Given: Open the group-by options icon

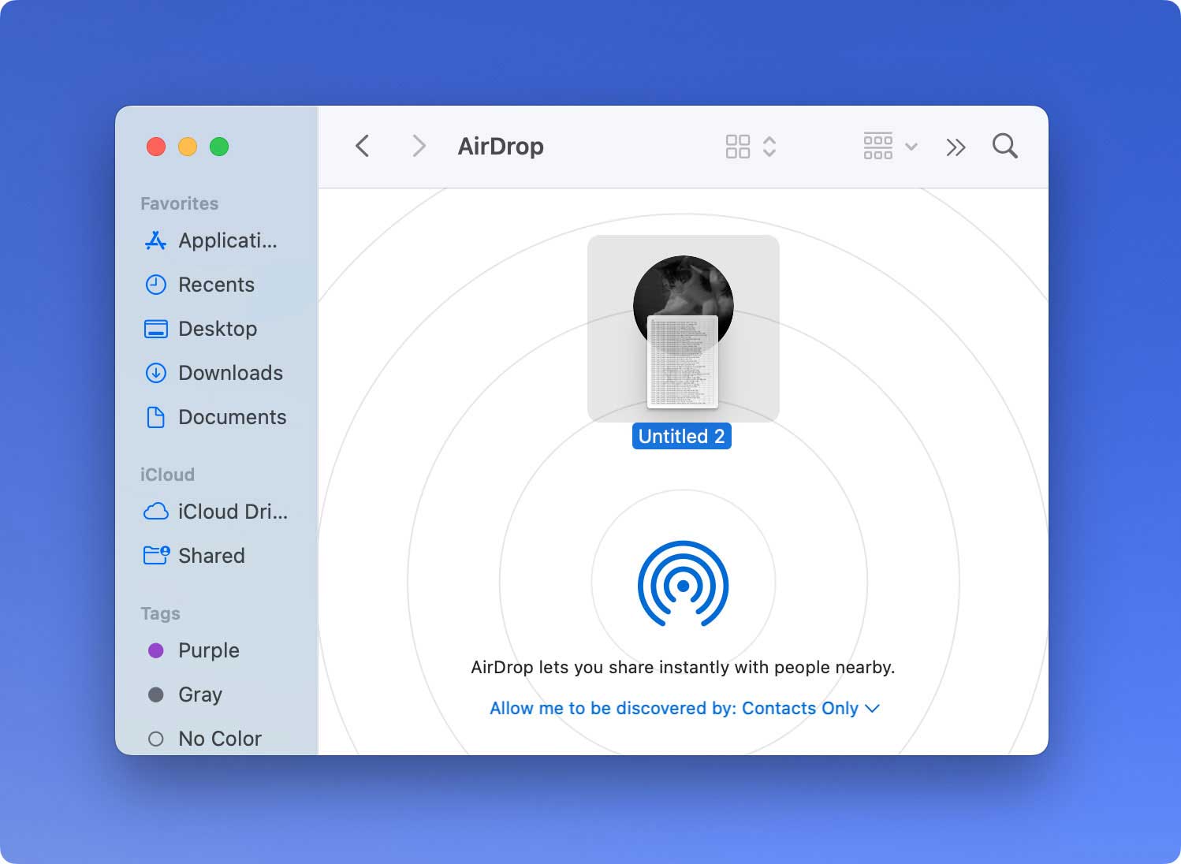Looking at the screenshot, I should tap(878, 146).
